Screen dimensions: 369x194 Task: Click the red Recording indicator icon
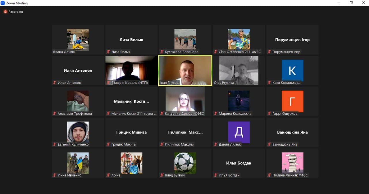pyautogui.click(x=5, y=12)
